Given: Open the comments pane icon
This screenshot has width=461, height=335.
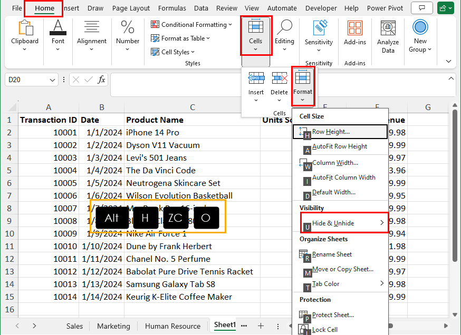Looking at the screenshot, I should click(422, 8).
